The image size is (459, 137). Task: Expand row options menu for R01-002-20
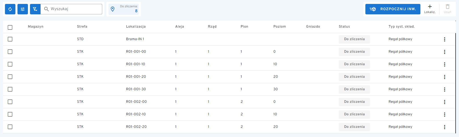pyautogui.click(x=444, y=127)
